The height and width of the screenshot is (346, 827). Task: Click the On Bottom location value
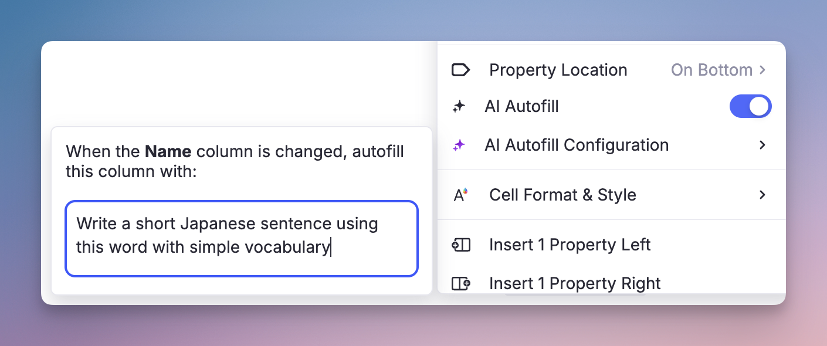(x=711, y=70)
